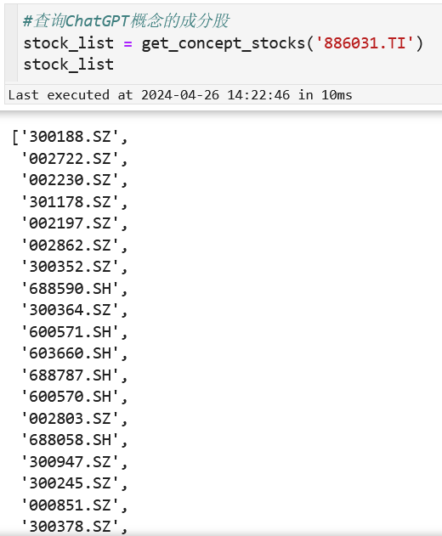
Task: Click output entry '301178.SZ'
Action: (70, 201)
